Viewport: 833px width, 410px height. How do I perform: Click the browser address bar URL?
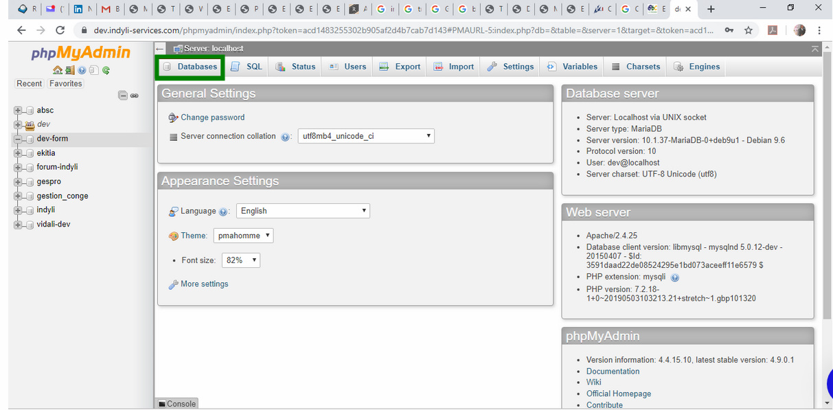click(x=403, y=30)
